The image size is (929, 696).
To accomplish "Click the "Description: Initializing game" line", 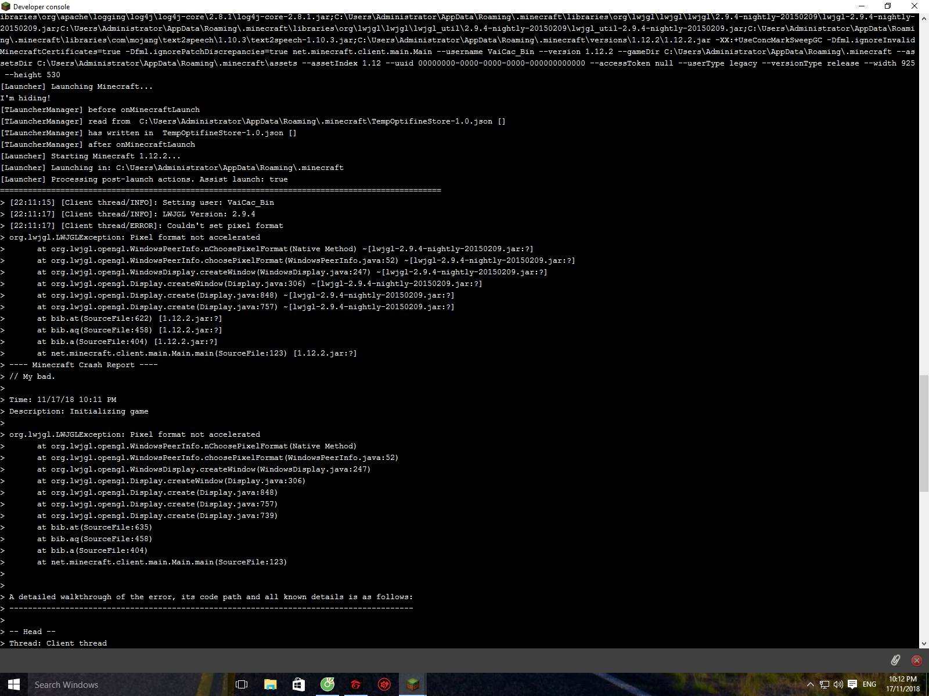I will tap(74, 411).
